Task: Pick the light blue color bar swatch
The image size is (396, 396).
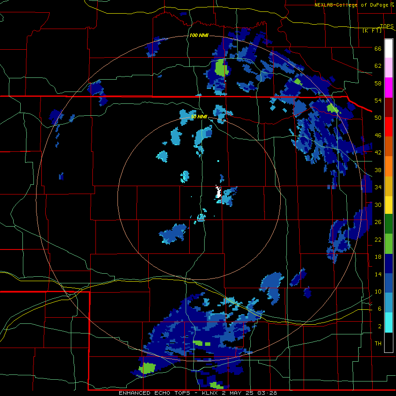Action: pos(389,303)
